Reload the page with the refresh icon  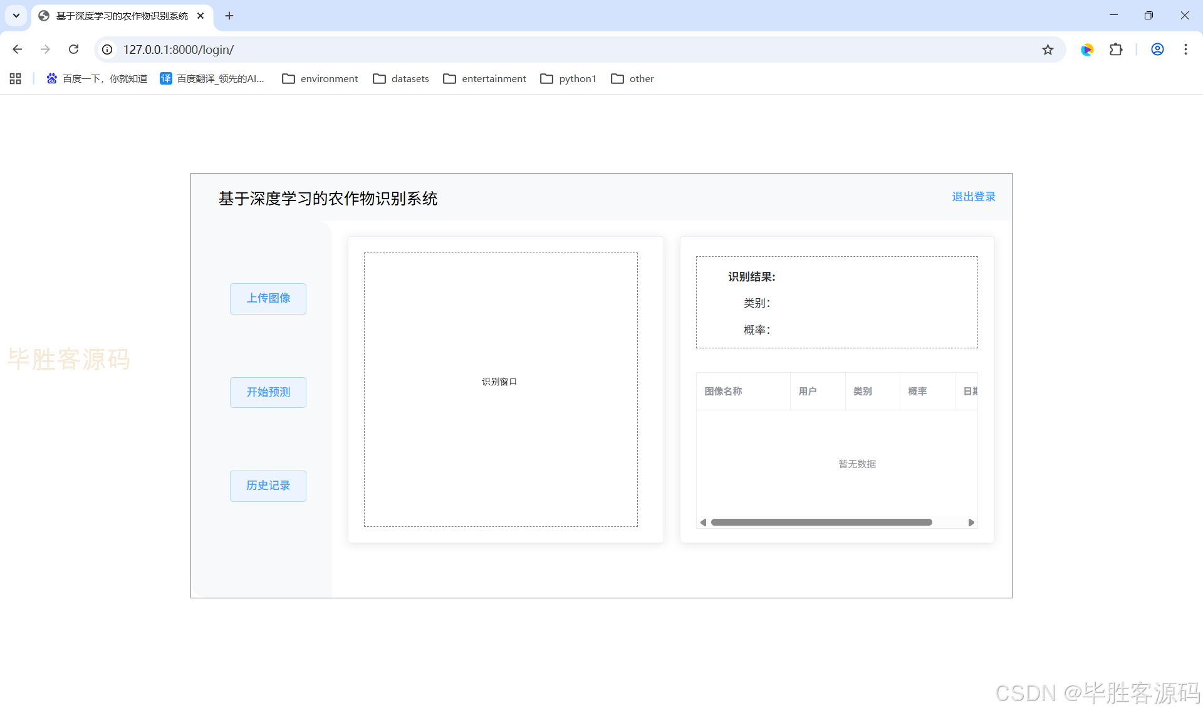tap(73, 49)
